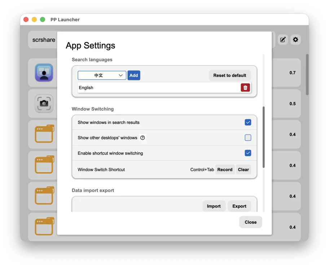Click the App Settings title
The height and width of the screenshot is (268, 329).
coord(91,45)
